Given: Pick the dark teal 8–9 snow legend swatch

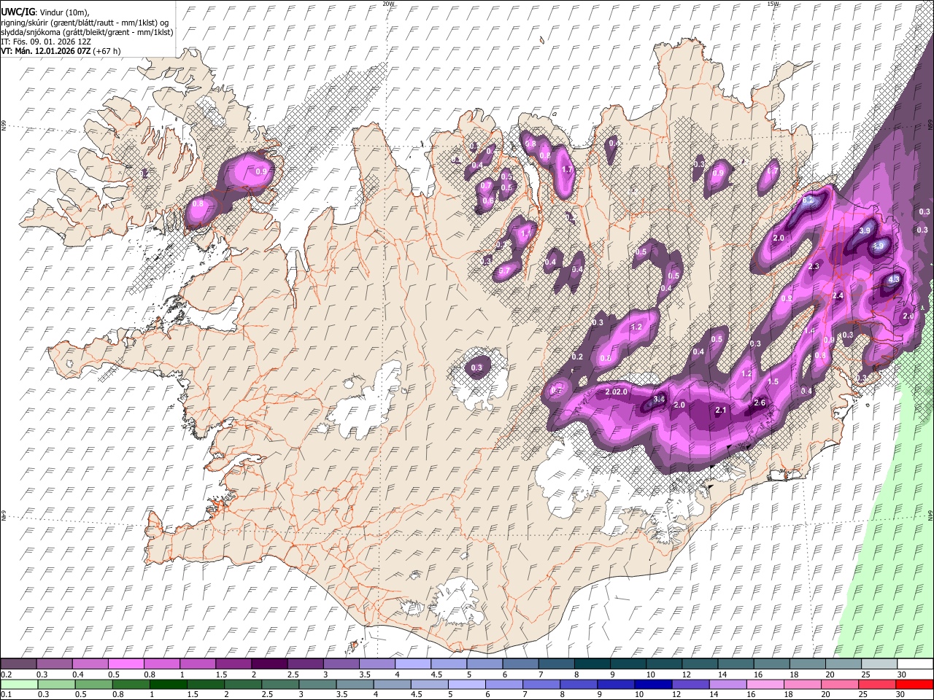Looking at the screenshot, I should coord(593,664).
